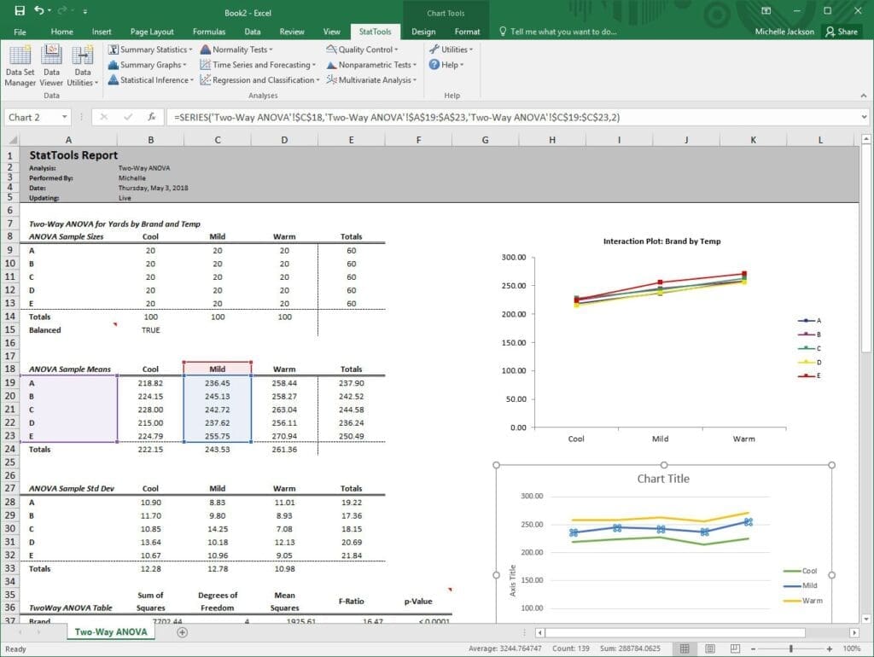Click Share in the top-right corner
Screen dimensions: 874x657
(x=843, y=31)
